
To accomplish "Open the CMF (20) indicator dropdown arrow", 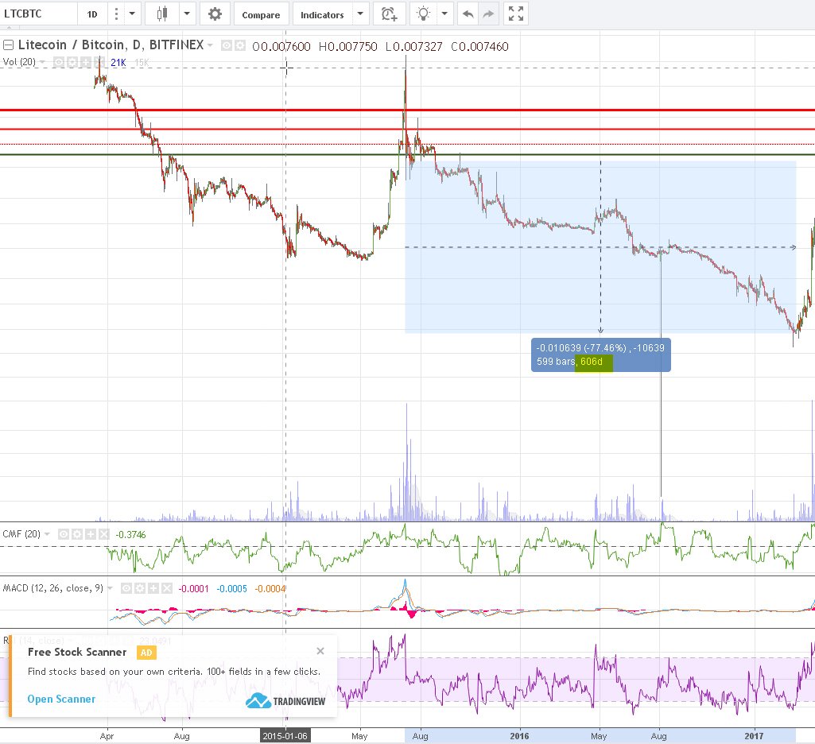I will point(47,534).
